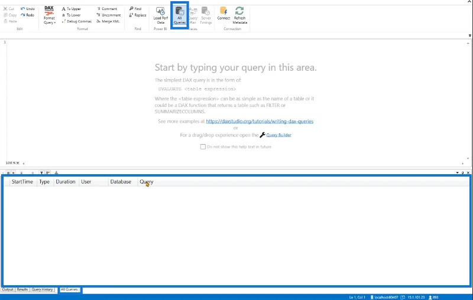
Task: Click the editor vertical scrollbar down arrow
Action: click(468, 158)
